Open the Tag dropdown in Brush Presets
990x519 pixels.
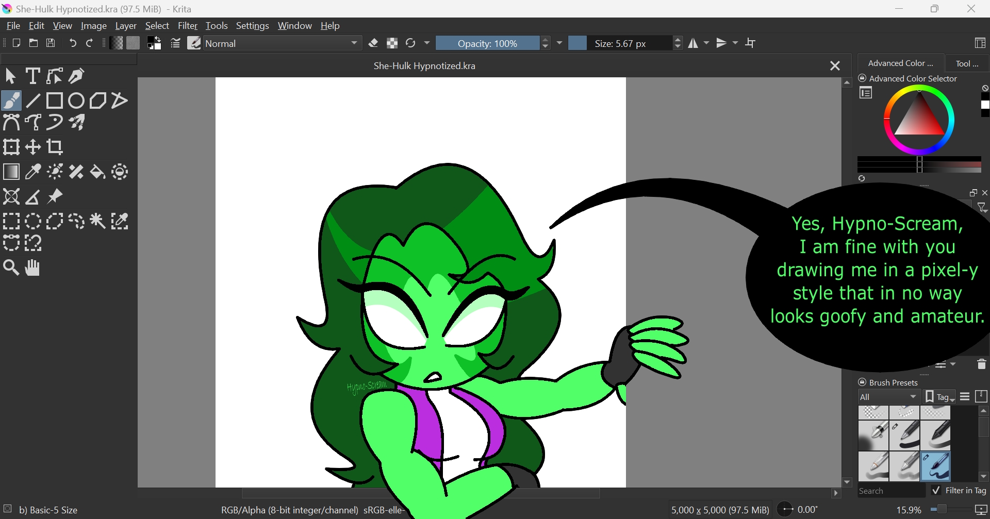click(x=939, y=397)
